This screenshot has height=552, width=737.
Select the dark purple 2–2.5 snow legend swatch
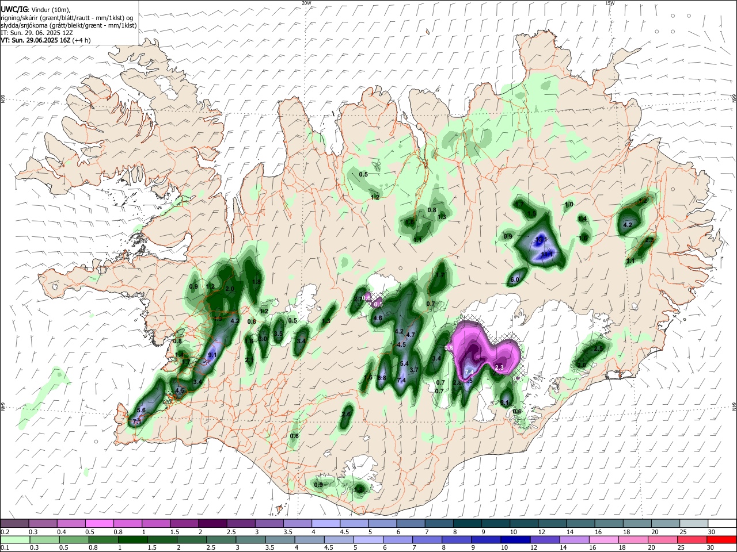tap(212, 524)
